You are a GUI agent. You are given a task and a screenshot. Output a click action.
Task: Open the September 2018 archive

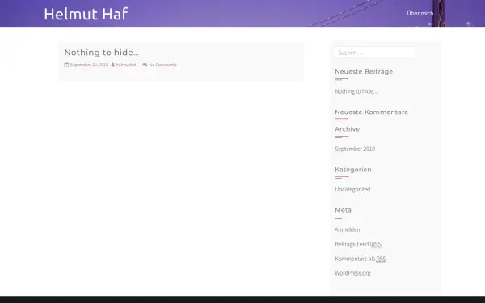coord(355,149)
